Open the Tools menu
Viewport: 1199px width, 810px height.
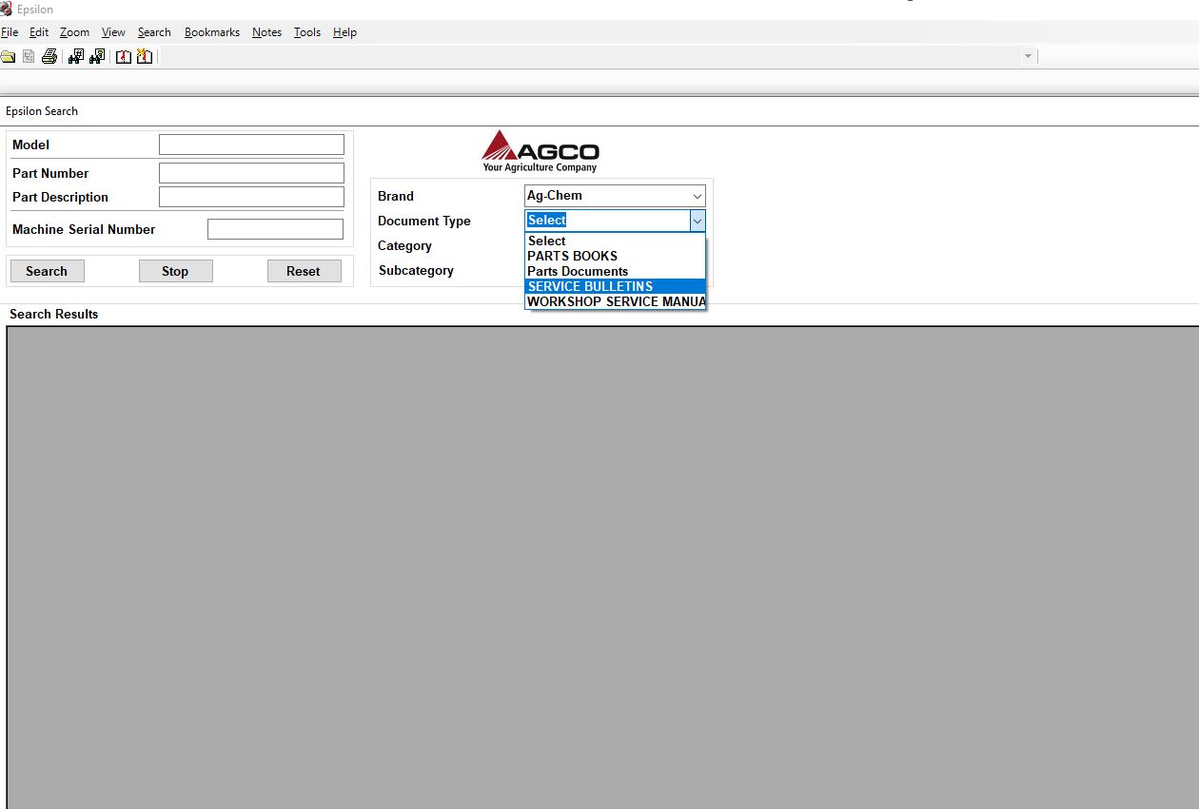click(x=307, y=32)
